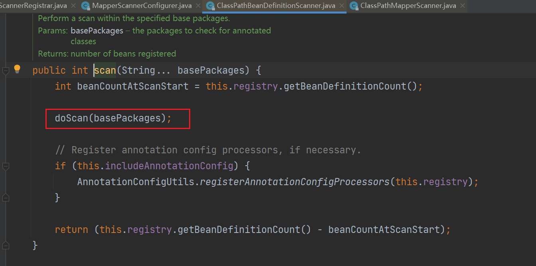Viewport: 536px width, 266px height.
Task: Click the registerAnnotationConfigProcessors method call
Action: point(294,182)
